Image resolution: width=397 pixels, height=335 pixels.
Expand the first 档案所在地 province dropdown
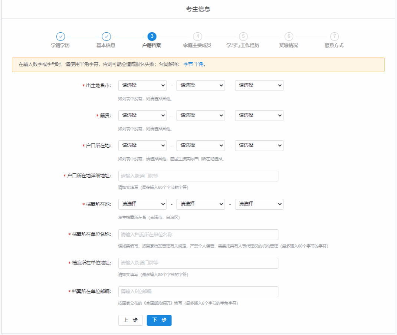coord(142,204)
